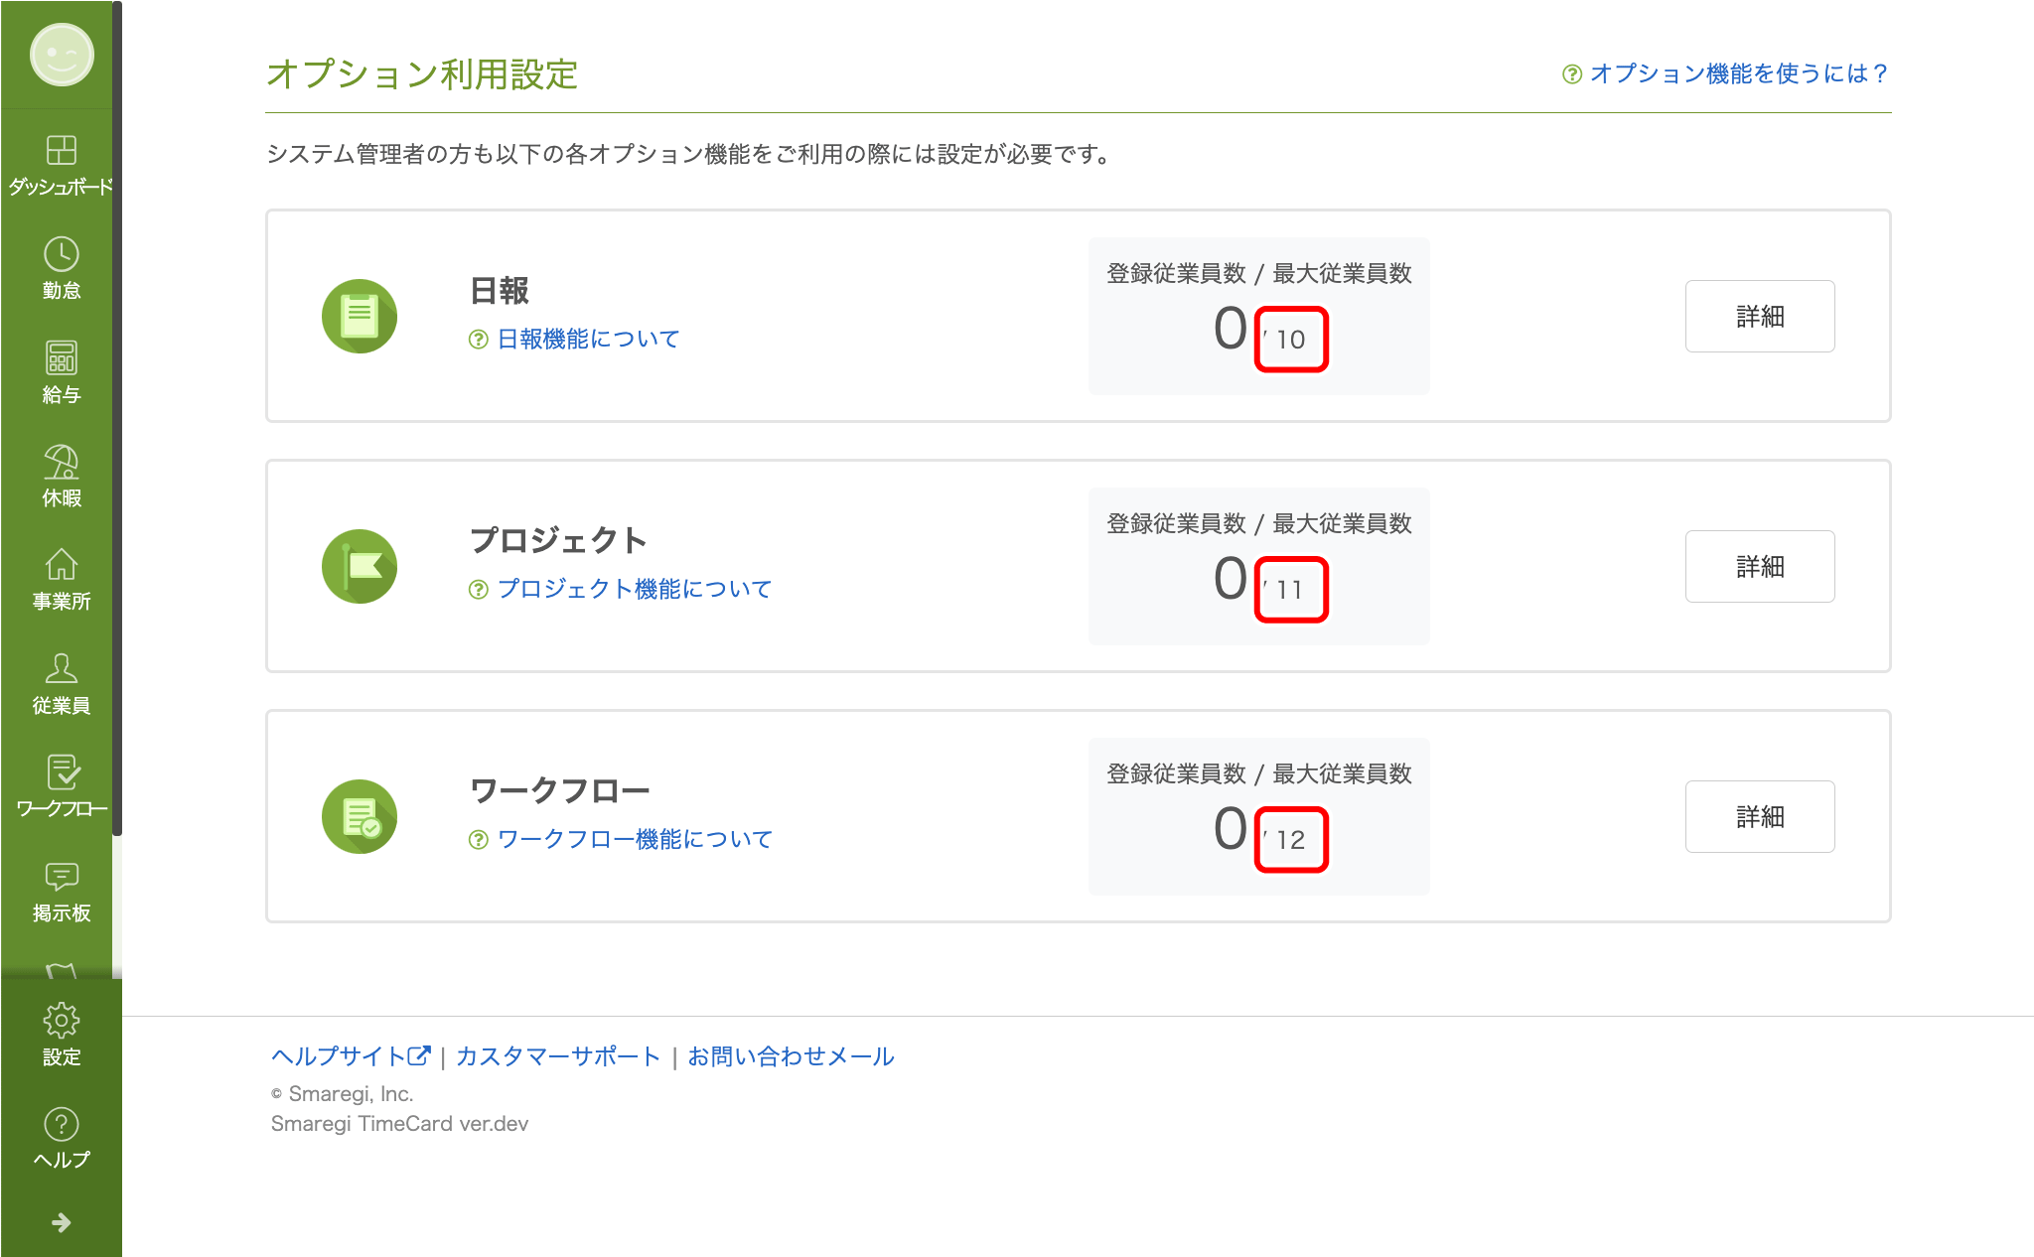Open the ヘルプ question mark icon
The image size is (2034, 1257).
tap(62, 1124)
